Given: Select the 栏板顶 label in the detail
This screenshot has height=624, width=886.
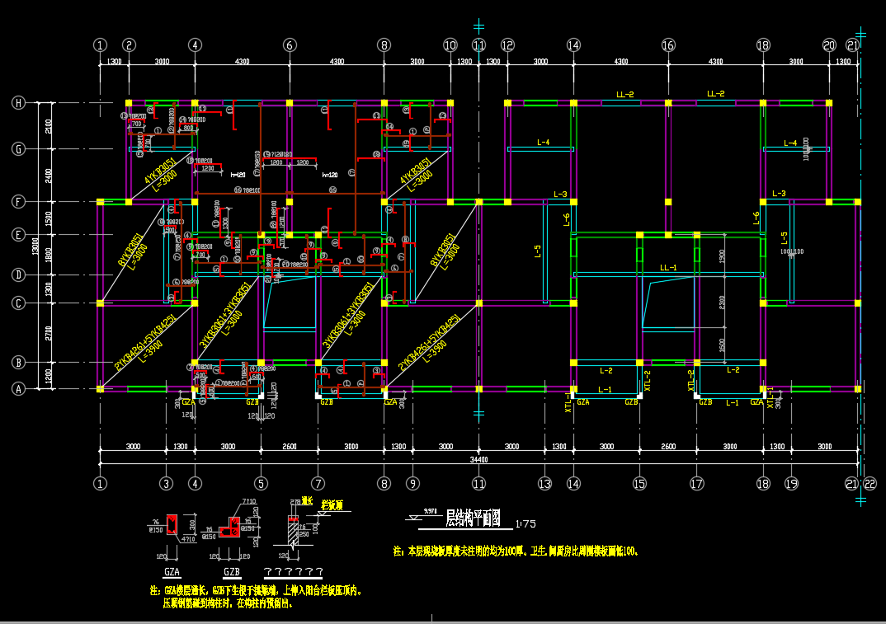Looking at the screenshot, I should [332, 505].
